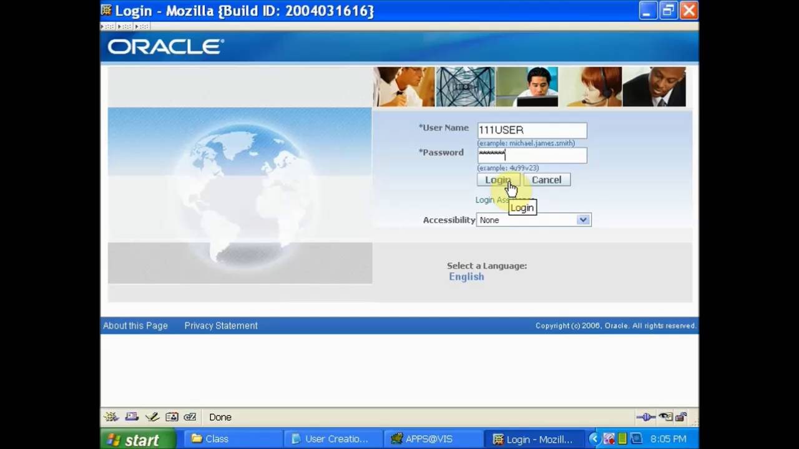Click the red security shield tray icon

609,439
